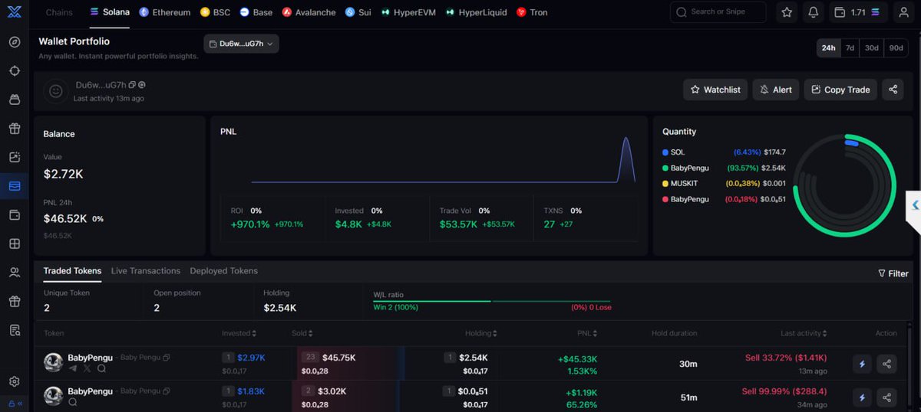
Task: Open the wallet portfolio card icon in sidebar
Action: [x=15, y=186]
